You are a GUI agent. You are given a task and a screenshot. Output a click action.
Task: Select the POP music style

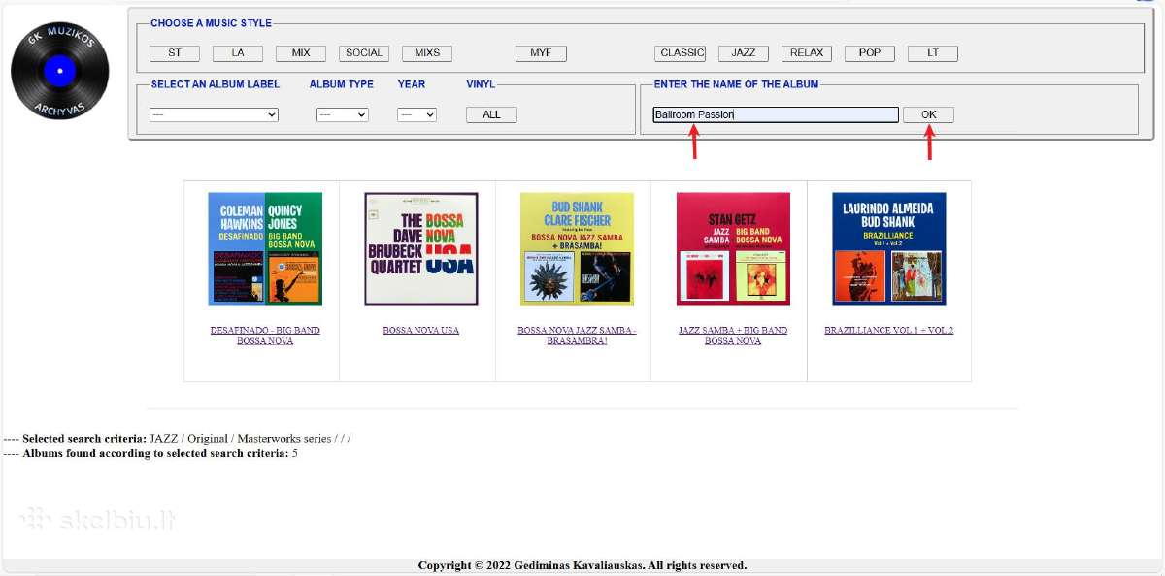click(x=870, y=53)
